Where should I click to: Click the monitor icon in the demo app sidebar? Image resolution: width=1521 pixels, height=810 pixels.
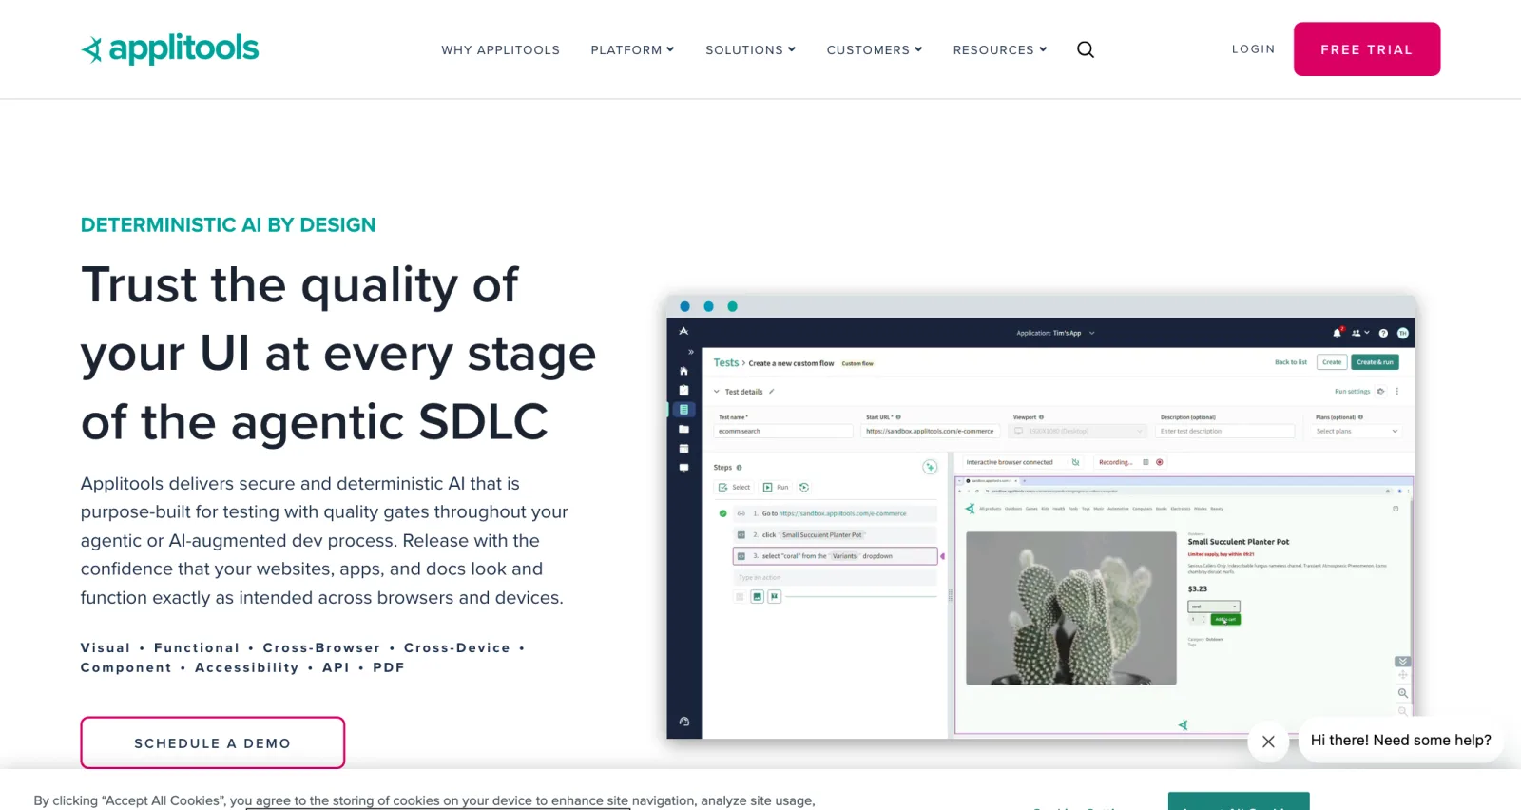point(683,468)
